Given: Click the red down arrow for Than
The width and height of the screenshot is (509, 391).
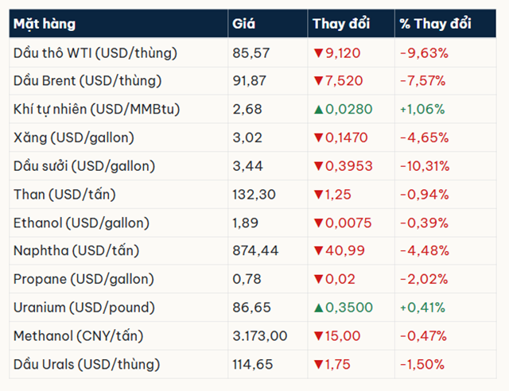Looking at the screenshot, I should click(318, 195).
